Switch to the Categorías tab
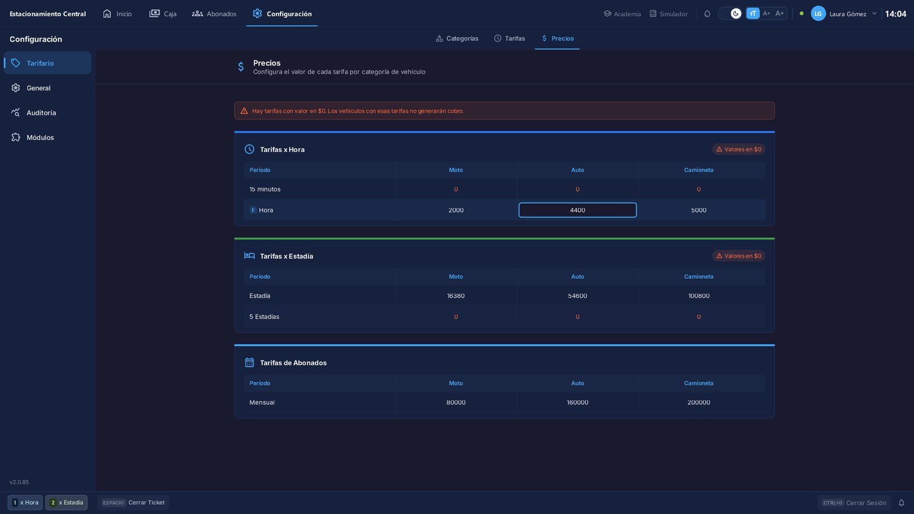This screenshot has width=914, height=514. 457,38
